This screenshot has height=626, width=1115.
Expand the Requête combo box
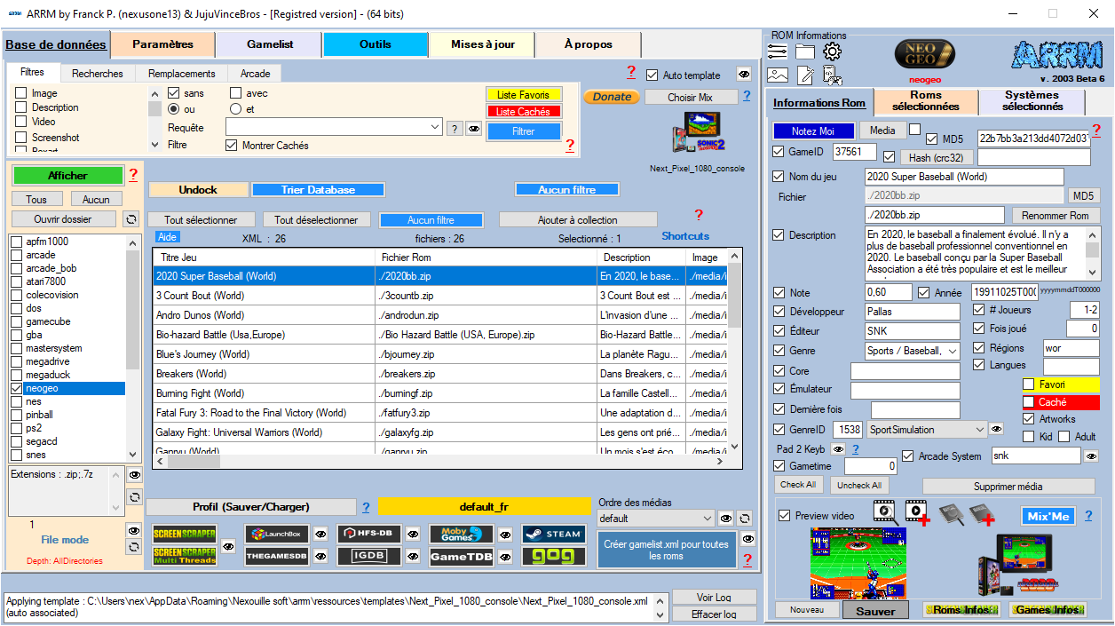[x=435, y=128]
